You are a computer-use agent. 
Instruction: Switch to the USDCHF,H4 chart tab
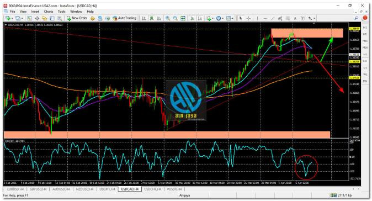pos(152,189)
